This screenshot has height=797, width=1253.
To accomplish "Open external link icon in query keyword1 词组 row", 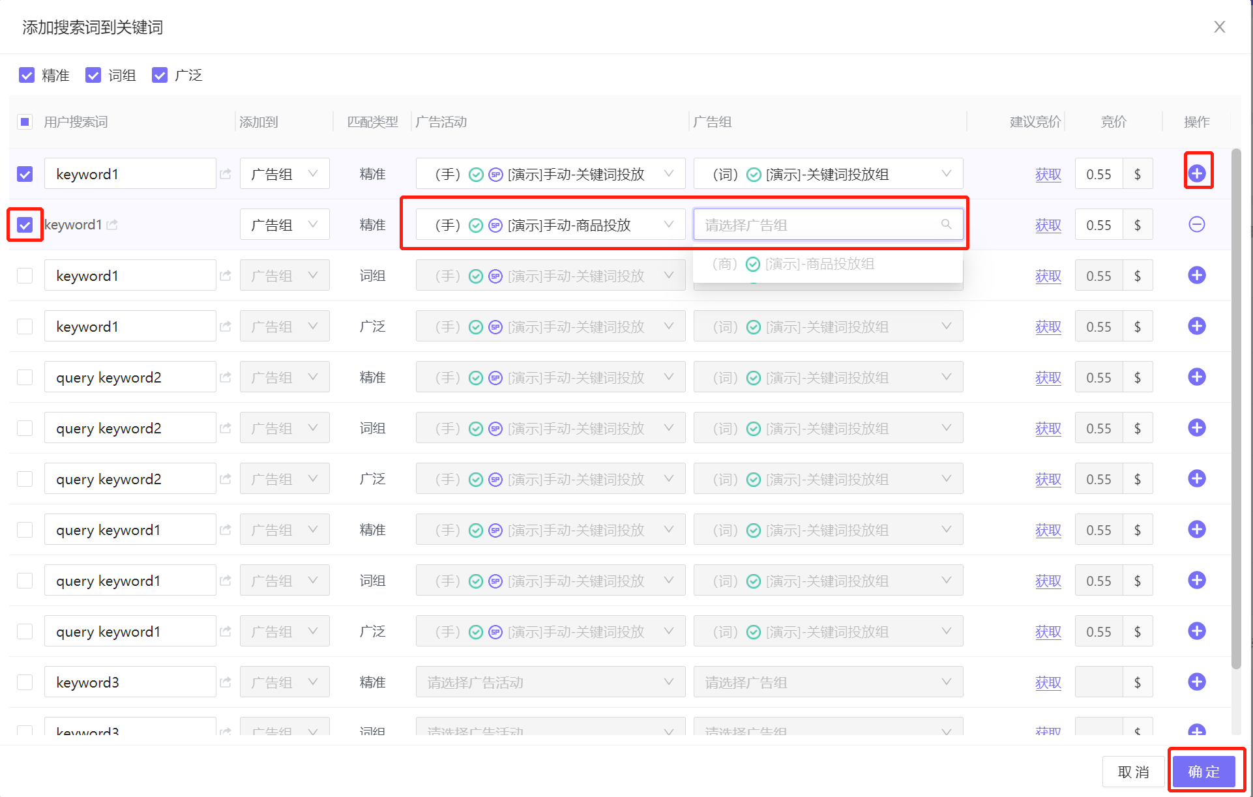I will (226, 581).
